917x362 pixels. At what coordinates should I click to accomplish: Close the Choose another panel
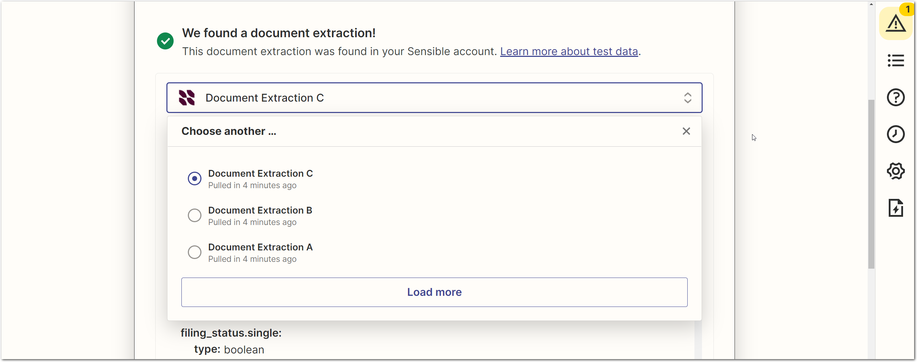pyautogui.click(x=686, y=131)
